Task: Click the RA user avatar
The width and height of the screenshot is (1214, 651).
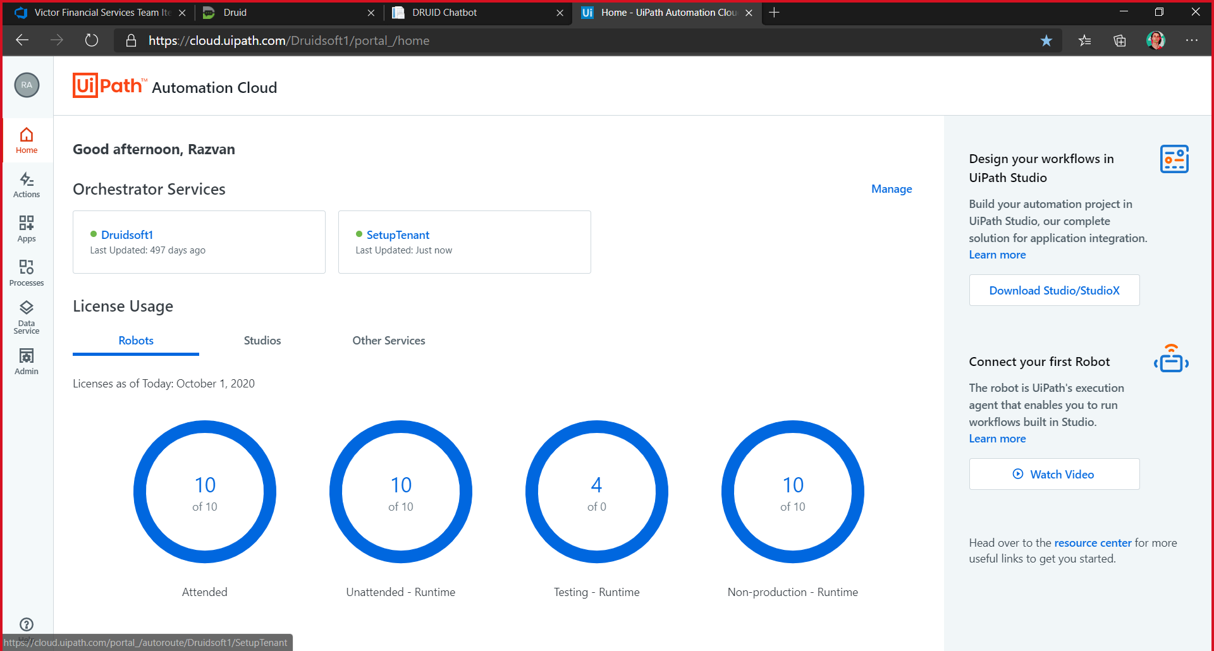Action: coord(27,85)
